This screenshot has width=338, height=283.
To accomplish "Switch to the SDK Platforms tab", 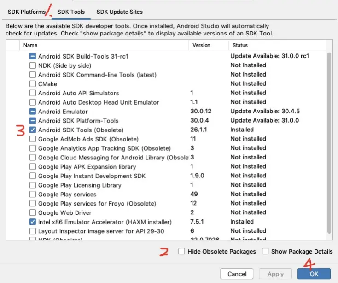I will (x=26, y=12).
